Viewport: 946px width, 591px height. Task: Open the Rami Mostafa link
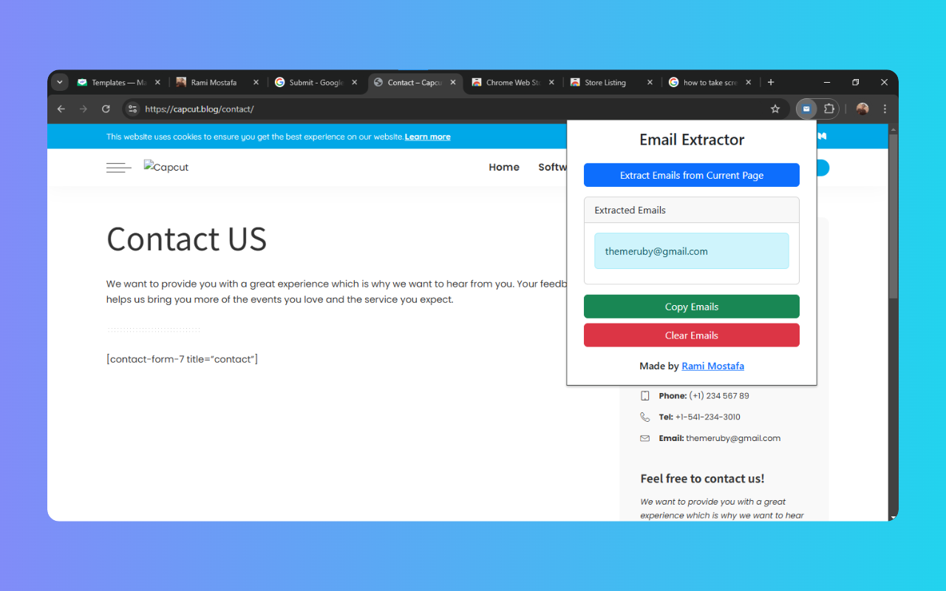click(712, 366)
